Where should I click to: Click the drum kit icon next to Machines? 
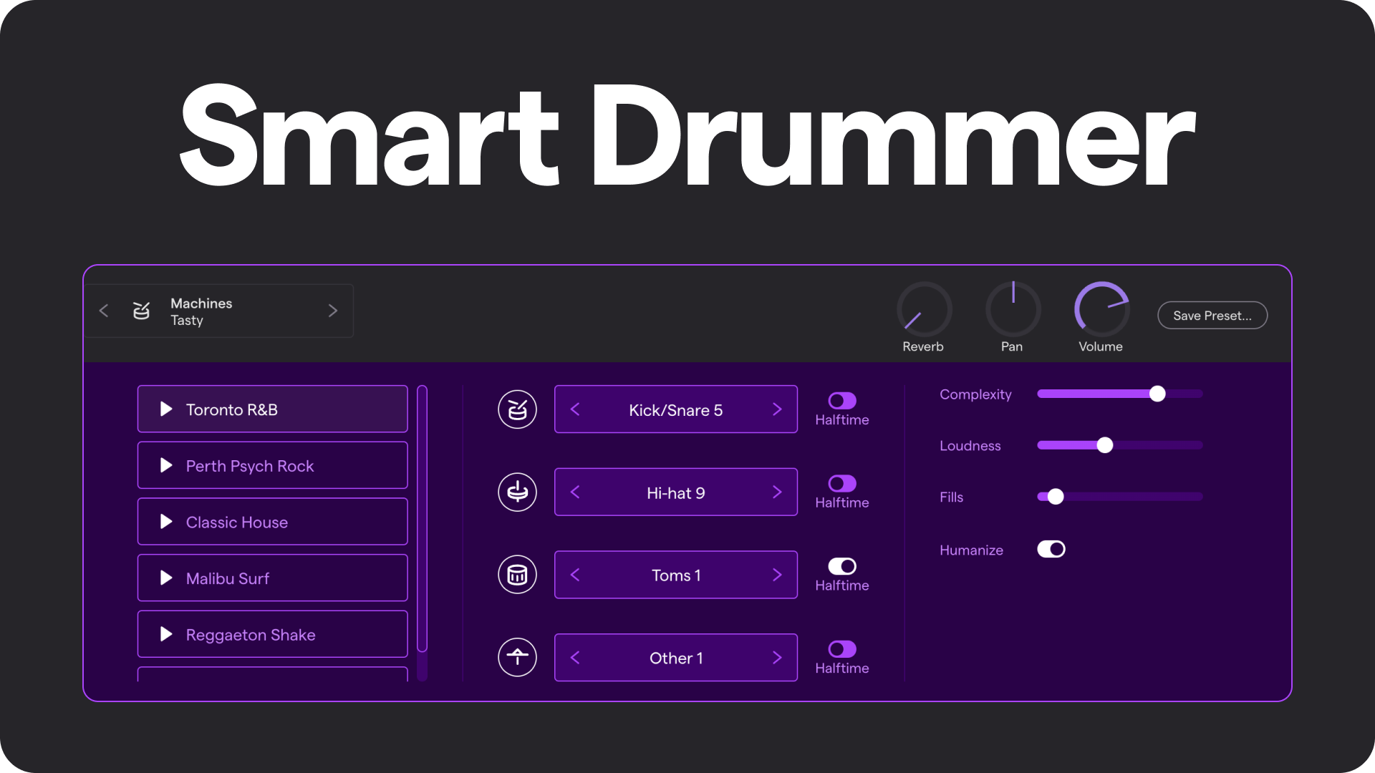click(141, 311)
